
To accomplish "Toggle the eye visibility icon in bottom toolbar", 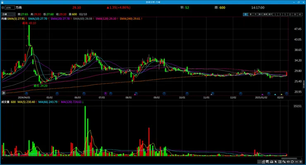I will tap(288, 162).
